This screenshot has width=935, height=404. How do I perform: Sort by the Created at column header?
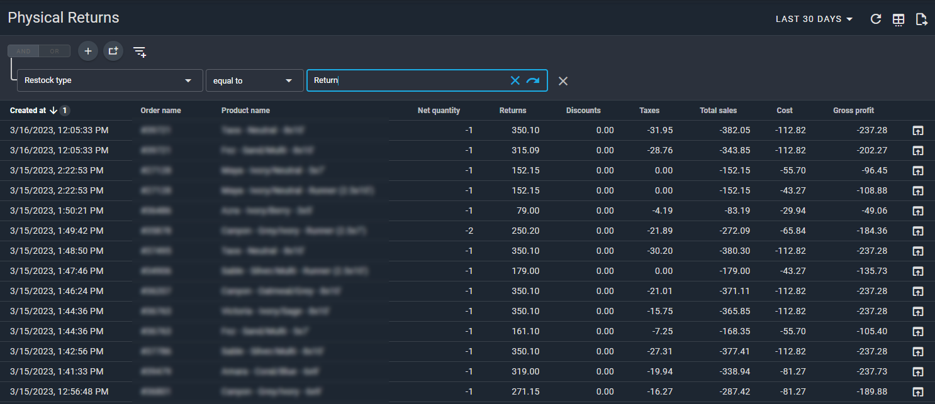28,111
